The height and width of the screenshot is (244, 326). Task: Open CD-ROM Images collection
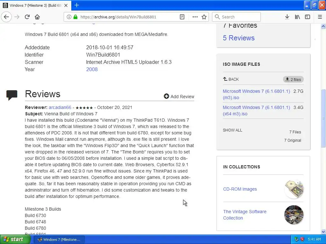point(240,189)
